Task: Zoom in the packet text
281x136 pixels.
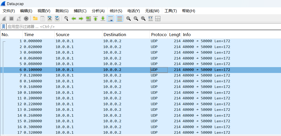Action: 129,19
